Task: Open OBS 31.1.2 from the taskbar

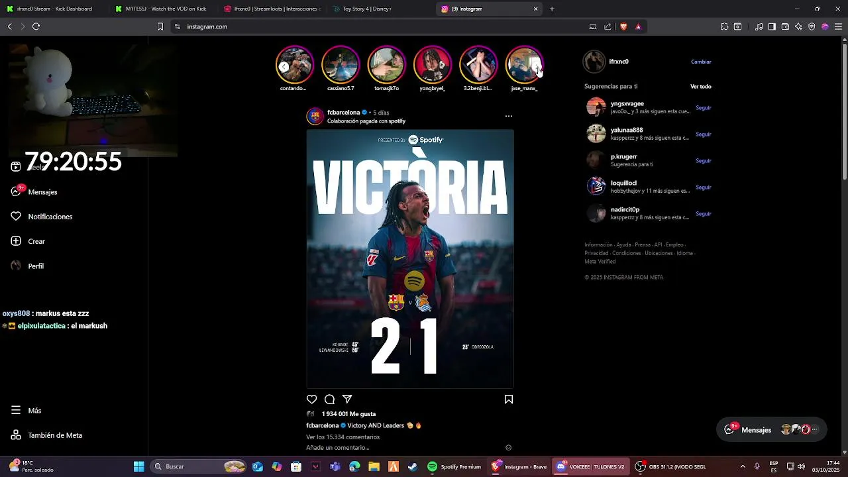Action: (x=672, y=466)
